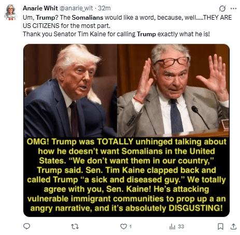Screen dimensions: 240x235
Task: Like the post with heart icon
Action: click(x=123, y=226)
